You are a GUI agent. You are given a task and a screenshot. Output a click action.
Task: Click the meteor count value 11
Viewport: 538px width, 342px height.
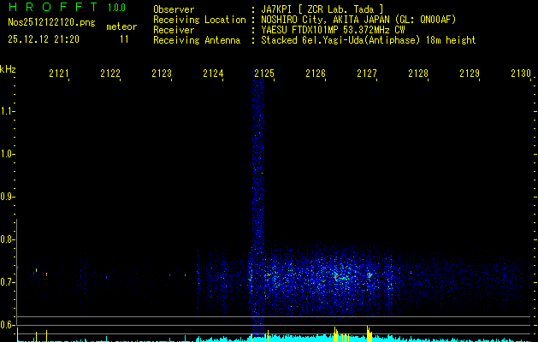125,39
